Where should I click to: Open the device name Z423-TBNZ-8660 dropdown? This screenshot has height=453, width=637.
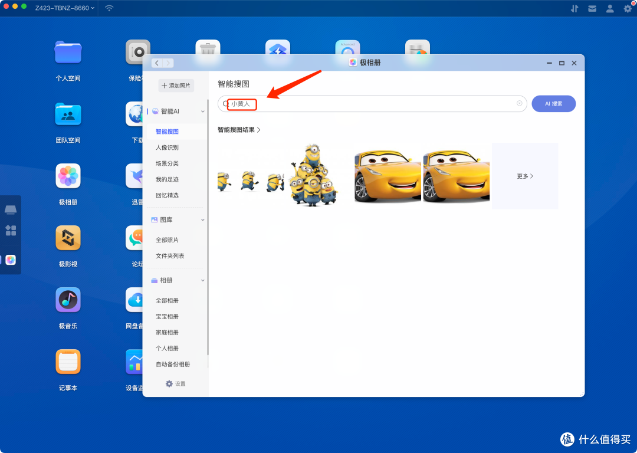[x=65, y=8]
